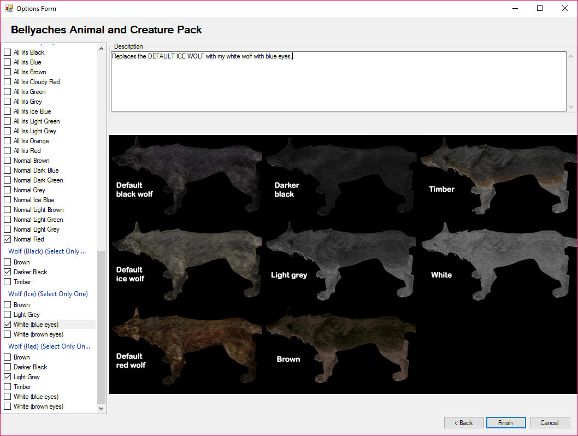
Task: Uncheck White (blue eyes) under Wolf (Ice)
Action: click(7, 325)
